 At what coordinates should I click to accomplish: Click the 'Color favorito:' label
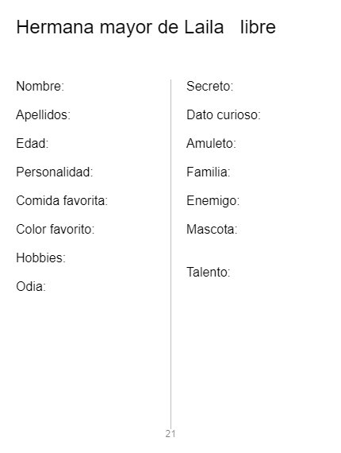(56, 230)
